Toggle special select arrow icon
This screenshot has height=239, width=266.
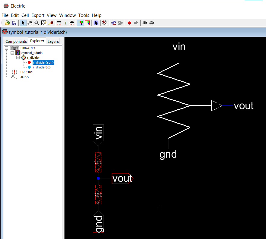pos(96,23)
